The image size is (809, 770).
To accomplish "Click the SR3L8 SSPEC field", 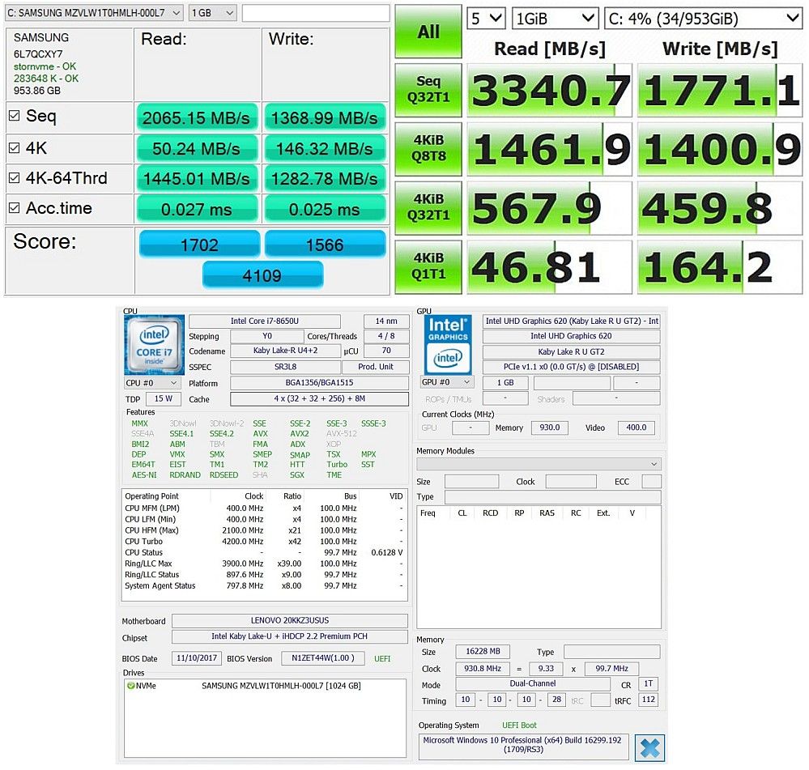I will click(x=285, y=367).
